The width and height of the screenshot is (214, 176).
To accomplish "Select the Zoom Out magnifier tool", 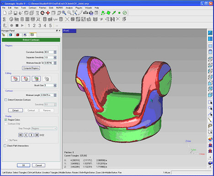I will [x=70, y=13].
